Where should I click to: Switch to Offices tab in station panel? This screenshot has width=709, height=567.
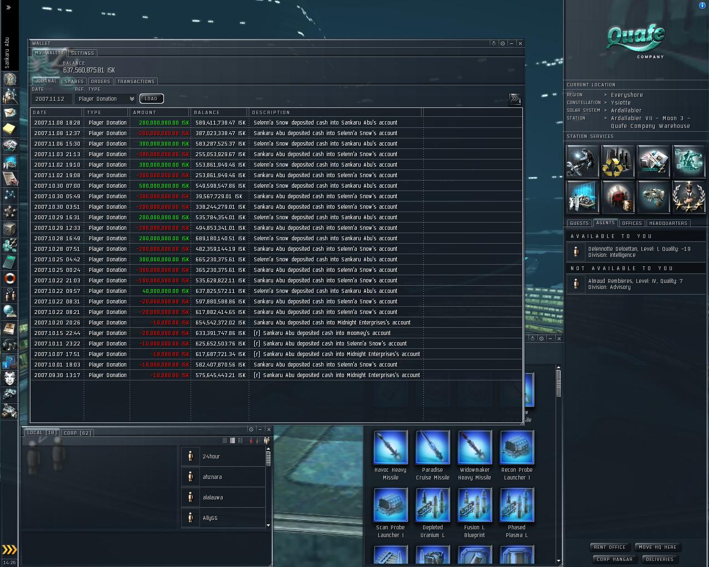point(632,223)
